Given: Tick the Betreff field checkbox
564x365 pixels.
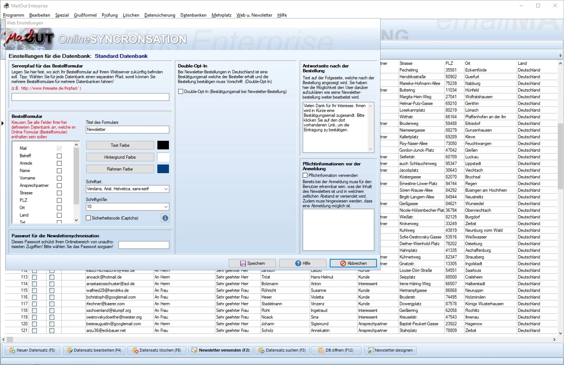Looking at the screenshot, I should 59,156.
